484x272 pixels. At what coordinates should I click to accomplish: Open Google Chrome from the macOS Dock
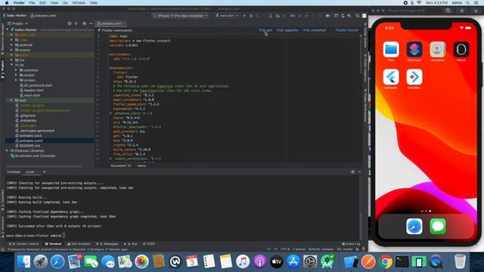(385, 262)
